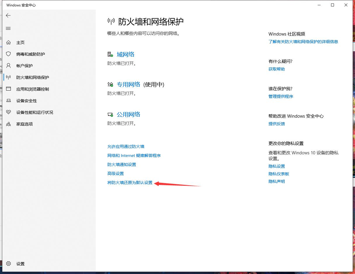Open the 设备性能和运行状况 heart icon
The image size is (355, 274).
pos(9,112)
